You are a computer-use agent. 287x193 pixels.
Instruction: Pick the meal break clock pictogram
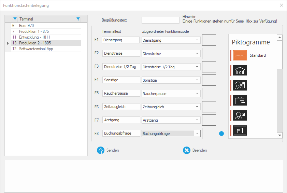pyautogui.click(x=240, y=85)
